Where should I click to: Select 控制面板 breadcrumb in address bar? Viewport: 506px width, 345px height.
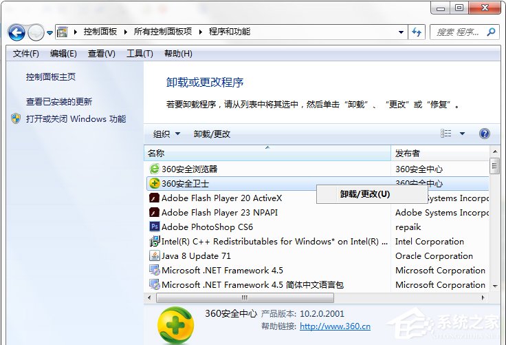pos(100,32)
